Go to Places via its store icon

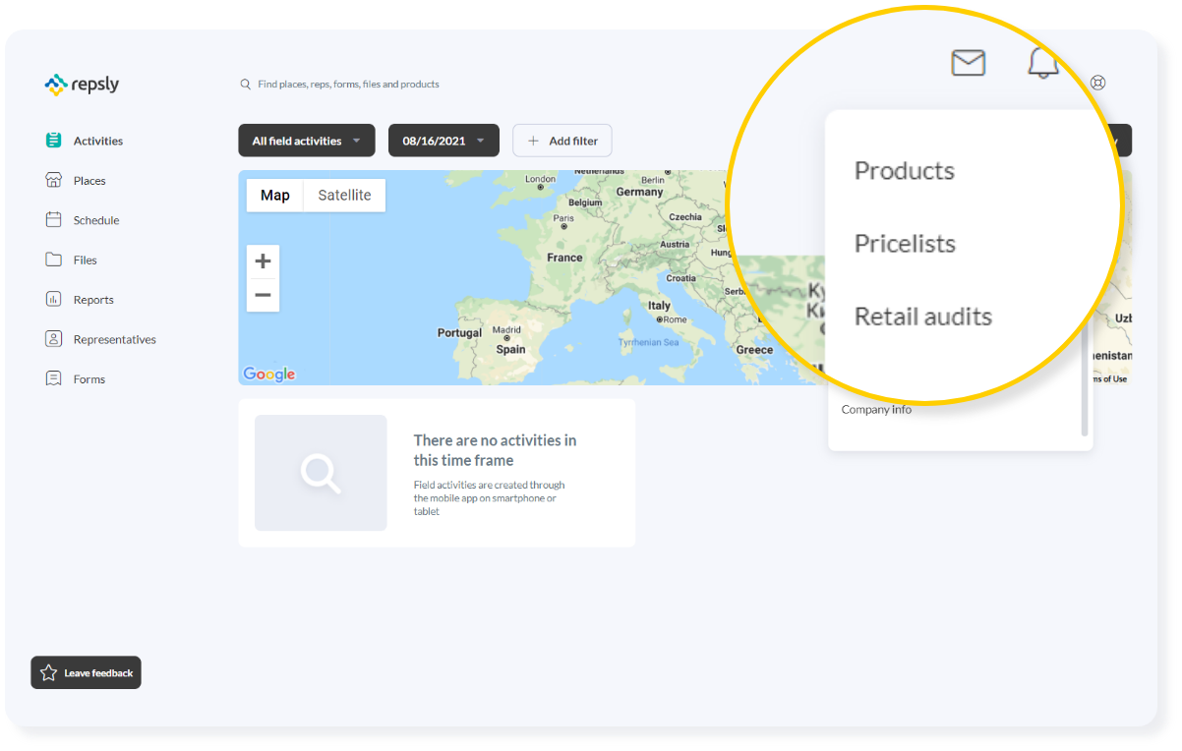(x=53, y=180)
